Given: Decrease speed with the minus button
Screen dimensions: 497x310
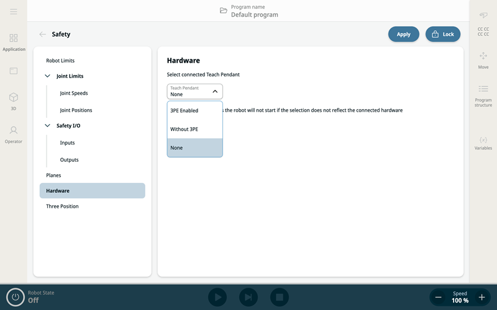Looking at the screenshot, I should 439,297.
